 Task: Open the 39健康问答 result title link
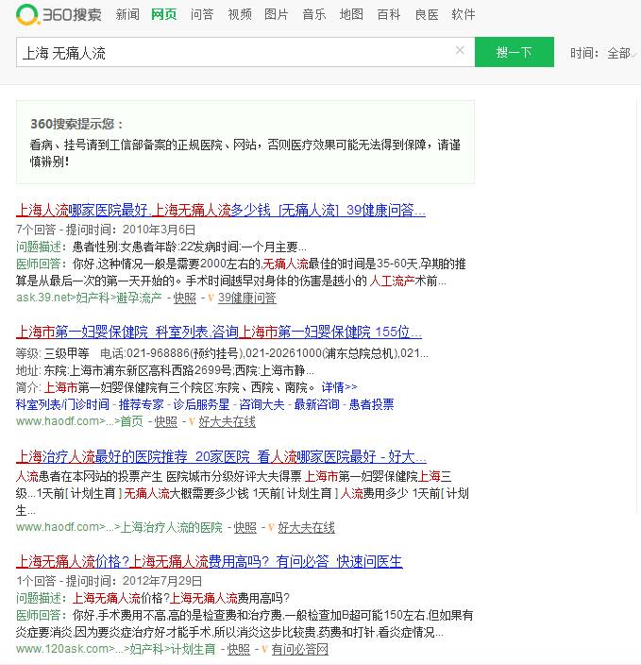point(221,210)
